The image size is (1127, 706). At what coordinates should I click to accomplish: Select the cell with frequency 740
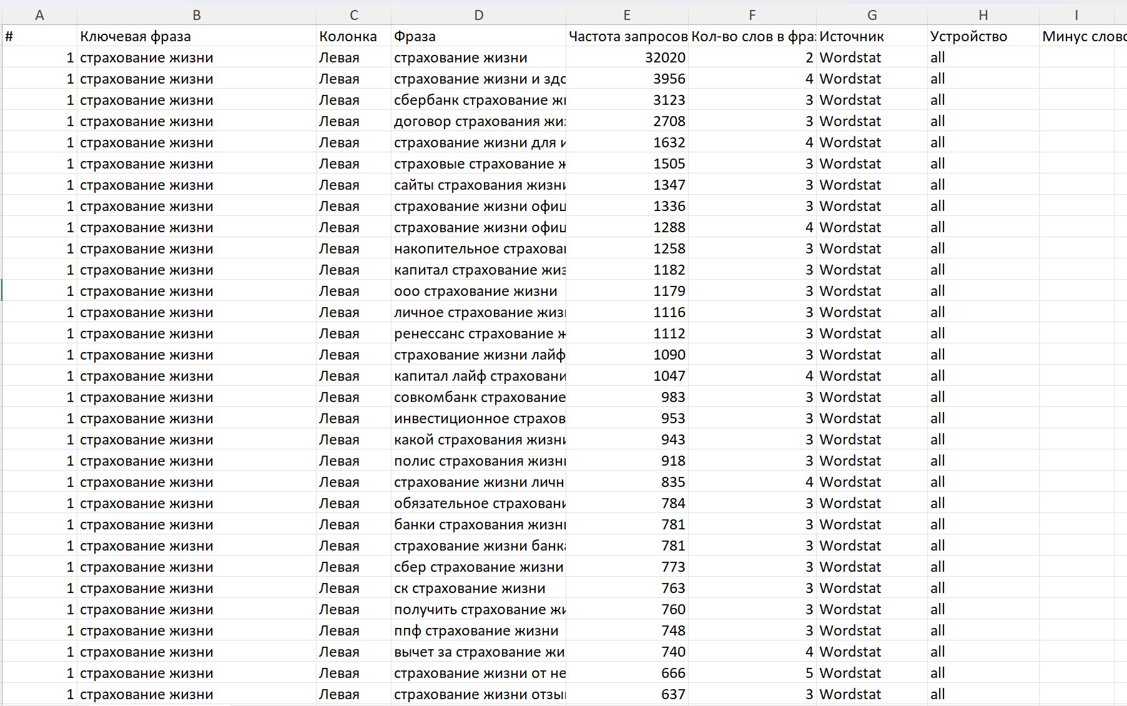coord(627,652)
